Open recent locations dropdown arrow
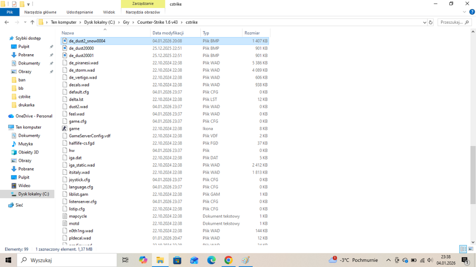 pyautogui.click(x=25, y=22)
